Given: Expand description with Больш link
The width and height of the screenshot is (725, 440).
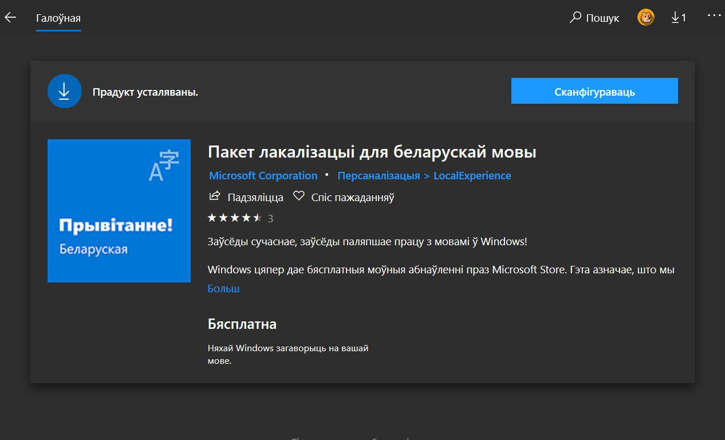Looking at the screenshot, I should coord(223,289).
